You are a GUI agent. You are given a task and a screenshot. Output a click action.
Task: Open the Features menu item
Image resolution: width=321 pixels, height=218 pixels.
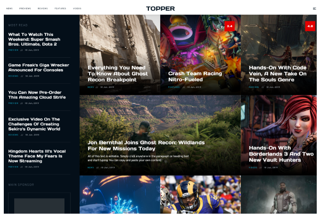pos(60,9)
